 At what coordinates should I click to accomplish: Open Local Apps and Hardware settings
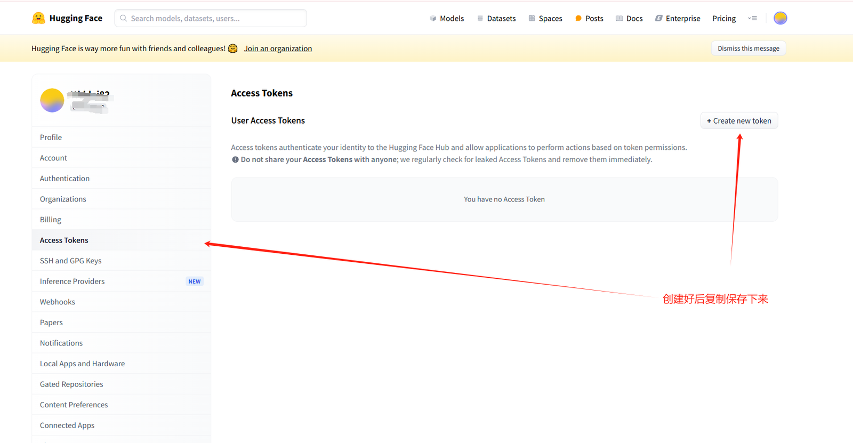point(122,364)
